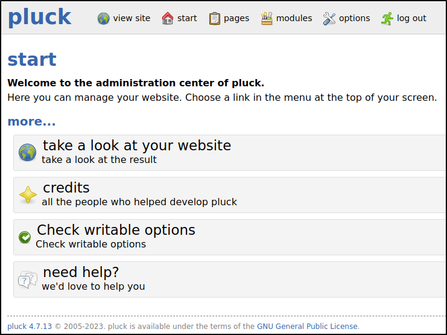Click the large globe icon in website panel
This screenshot has height=335, width=447.
click(x=27, y=152)
